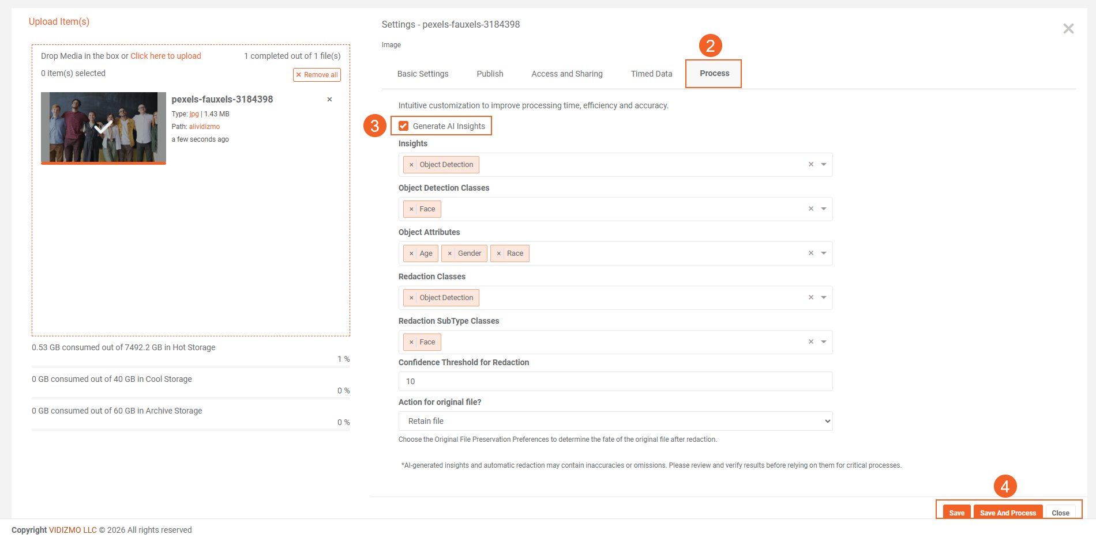Open the Action for original file dropdown
The width and height of the screenshot is (1096, 542).
(615, 421)
